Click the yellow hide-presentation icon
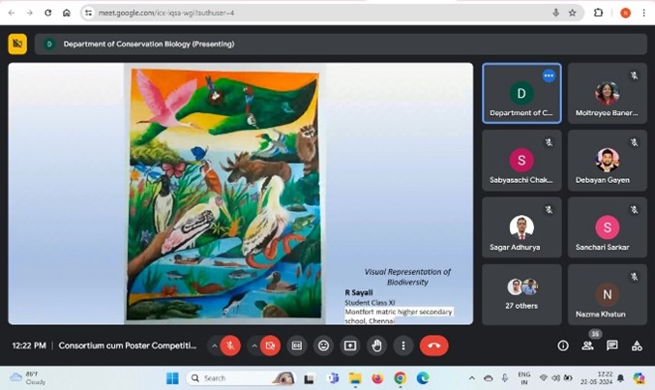The height and width of the screenshot is (390, 655). click(17, 44)
